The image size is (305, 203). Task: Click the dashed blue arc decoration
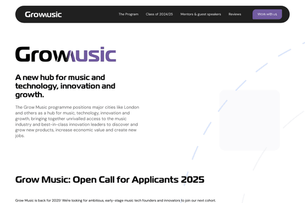click(241, 86)
